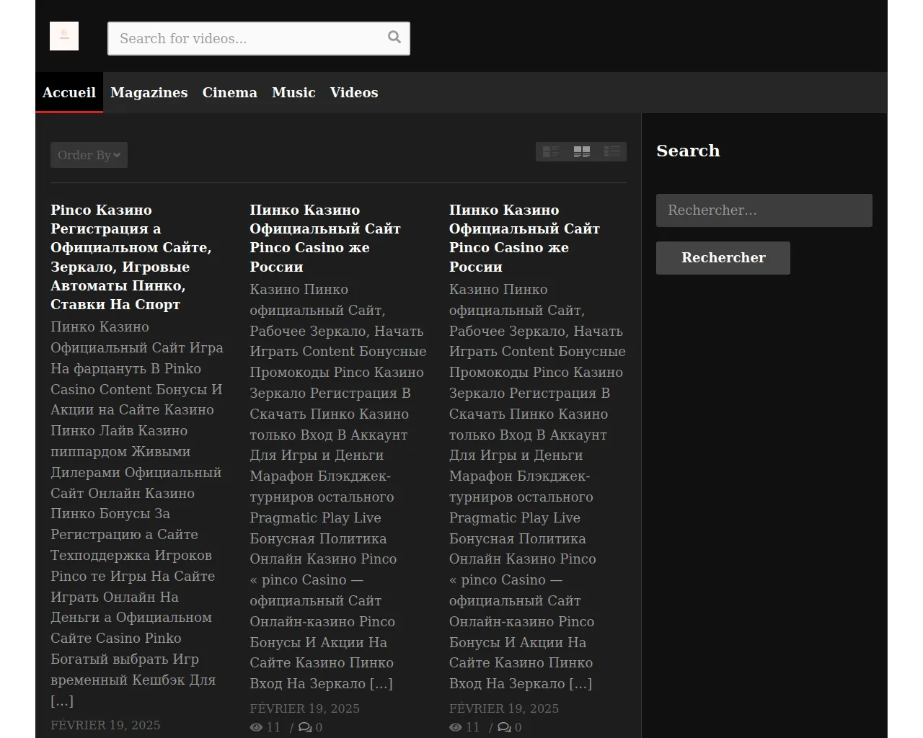923x738 pixels.
Task: Click the comments bubble icon on second post
Action: tap(305, 727)
